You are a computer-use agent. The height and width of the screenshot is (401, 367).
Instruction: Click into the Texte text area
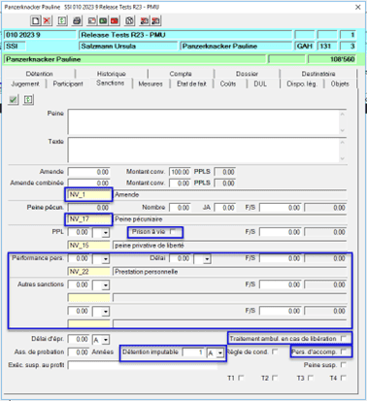tap(203, 150)
